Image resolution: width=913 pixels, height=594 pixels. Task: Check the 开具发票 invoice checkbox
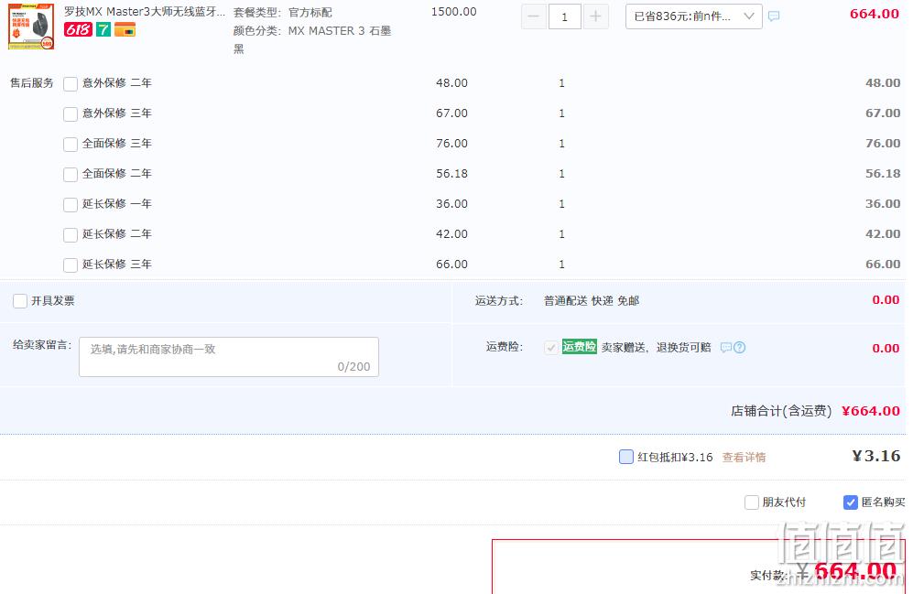coord(20,301)
